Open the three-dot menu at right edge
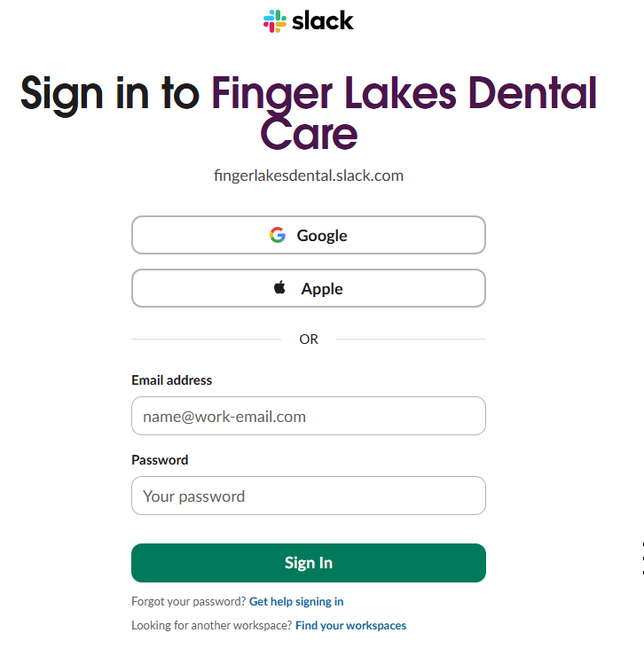 coord(641,558)
